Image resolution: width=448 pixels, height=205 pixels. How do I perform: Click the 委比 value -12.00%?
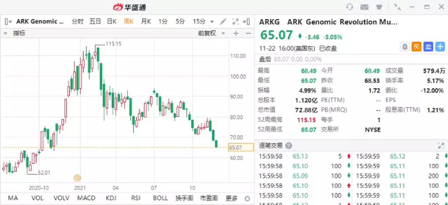pyautogui.click(x=432, y=91)
